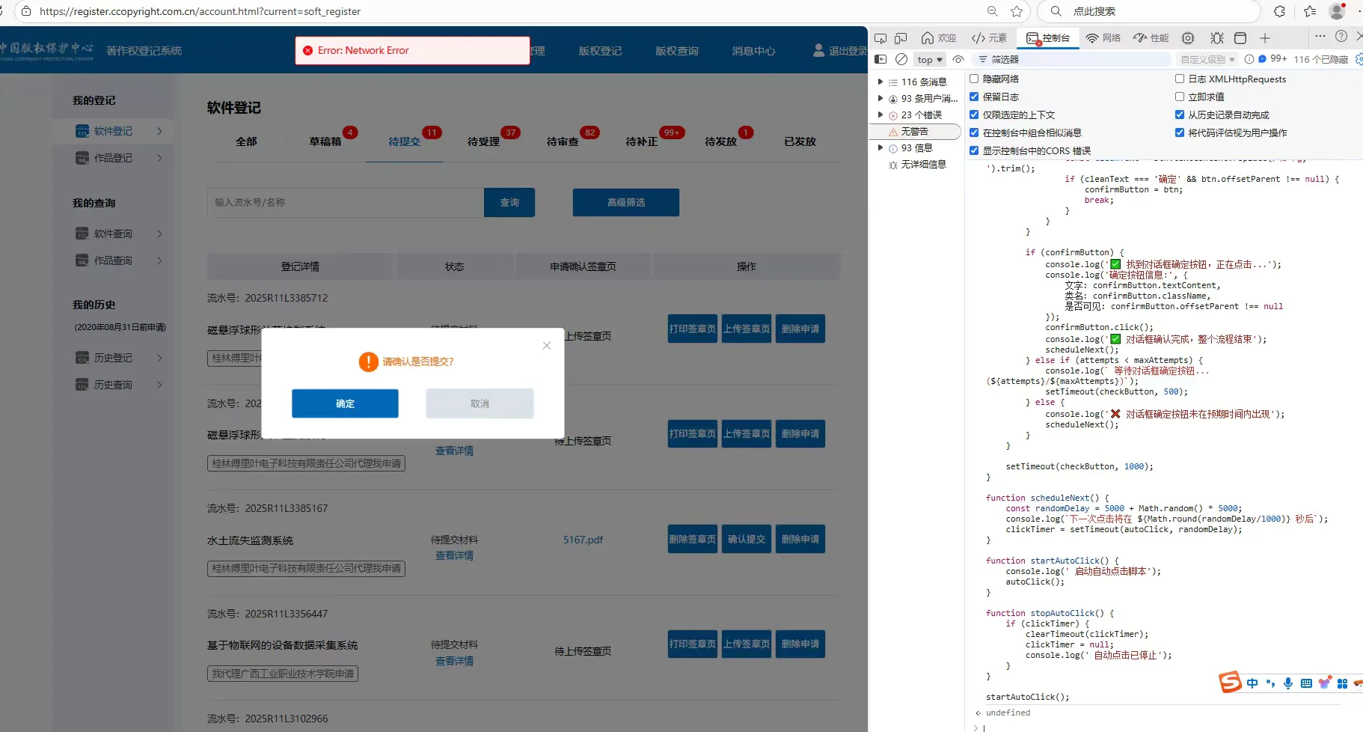Cancel the dialog with 取消
The width and height of the screenshot is (1363, 732).
pos(480,403)
